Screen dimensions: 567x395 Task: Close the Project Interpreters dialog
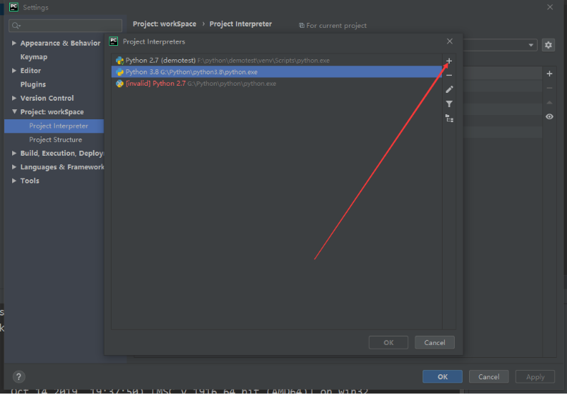pyautogui.click(x=450, y=41)
